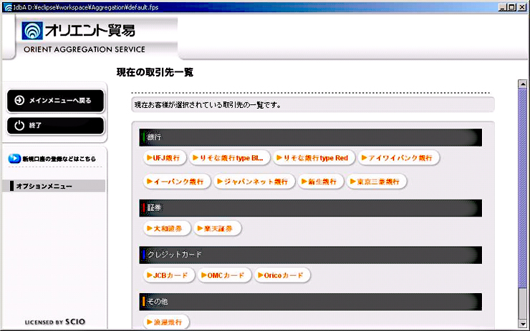The width and height of the screenshot is (530, 331).
Task: Click the クレジットカード category header bar
Action: tap(311, 255)
